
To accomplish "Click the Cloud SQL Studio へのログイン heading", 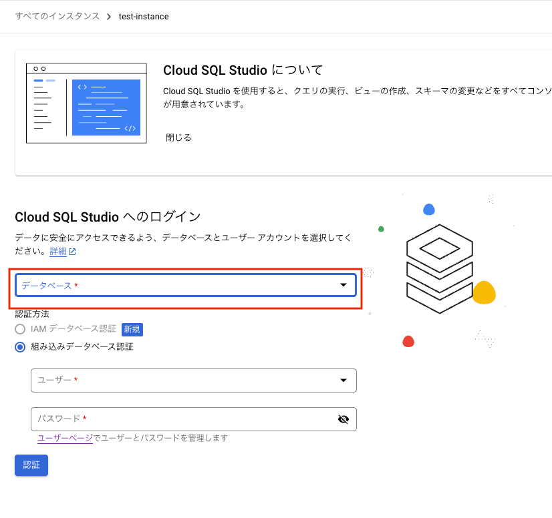I will point(108,217).
